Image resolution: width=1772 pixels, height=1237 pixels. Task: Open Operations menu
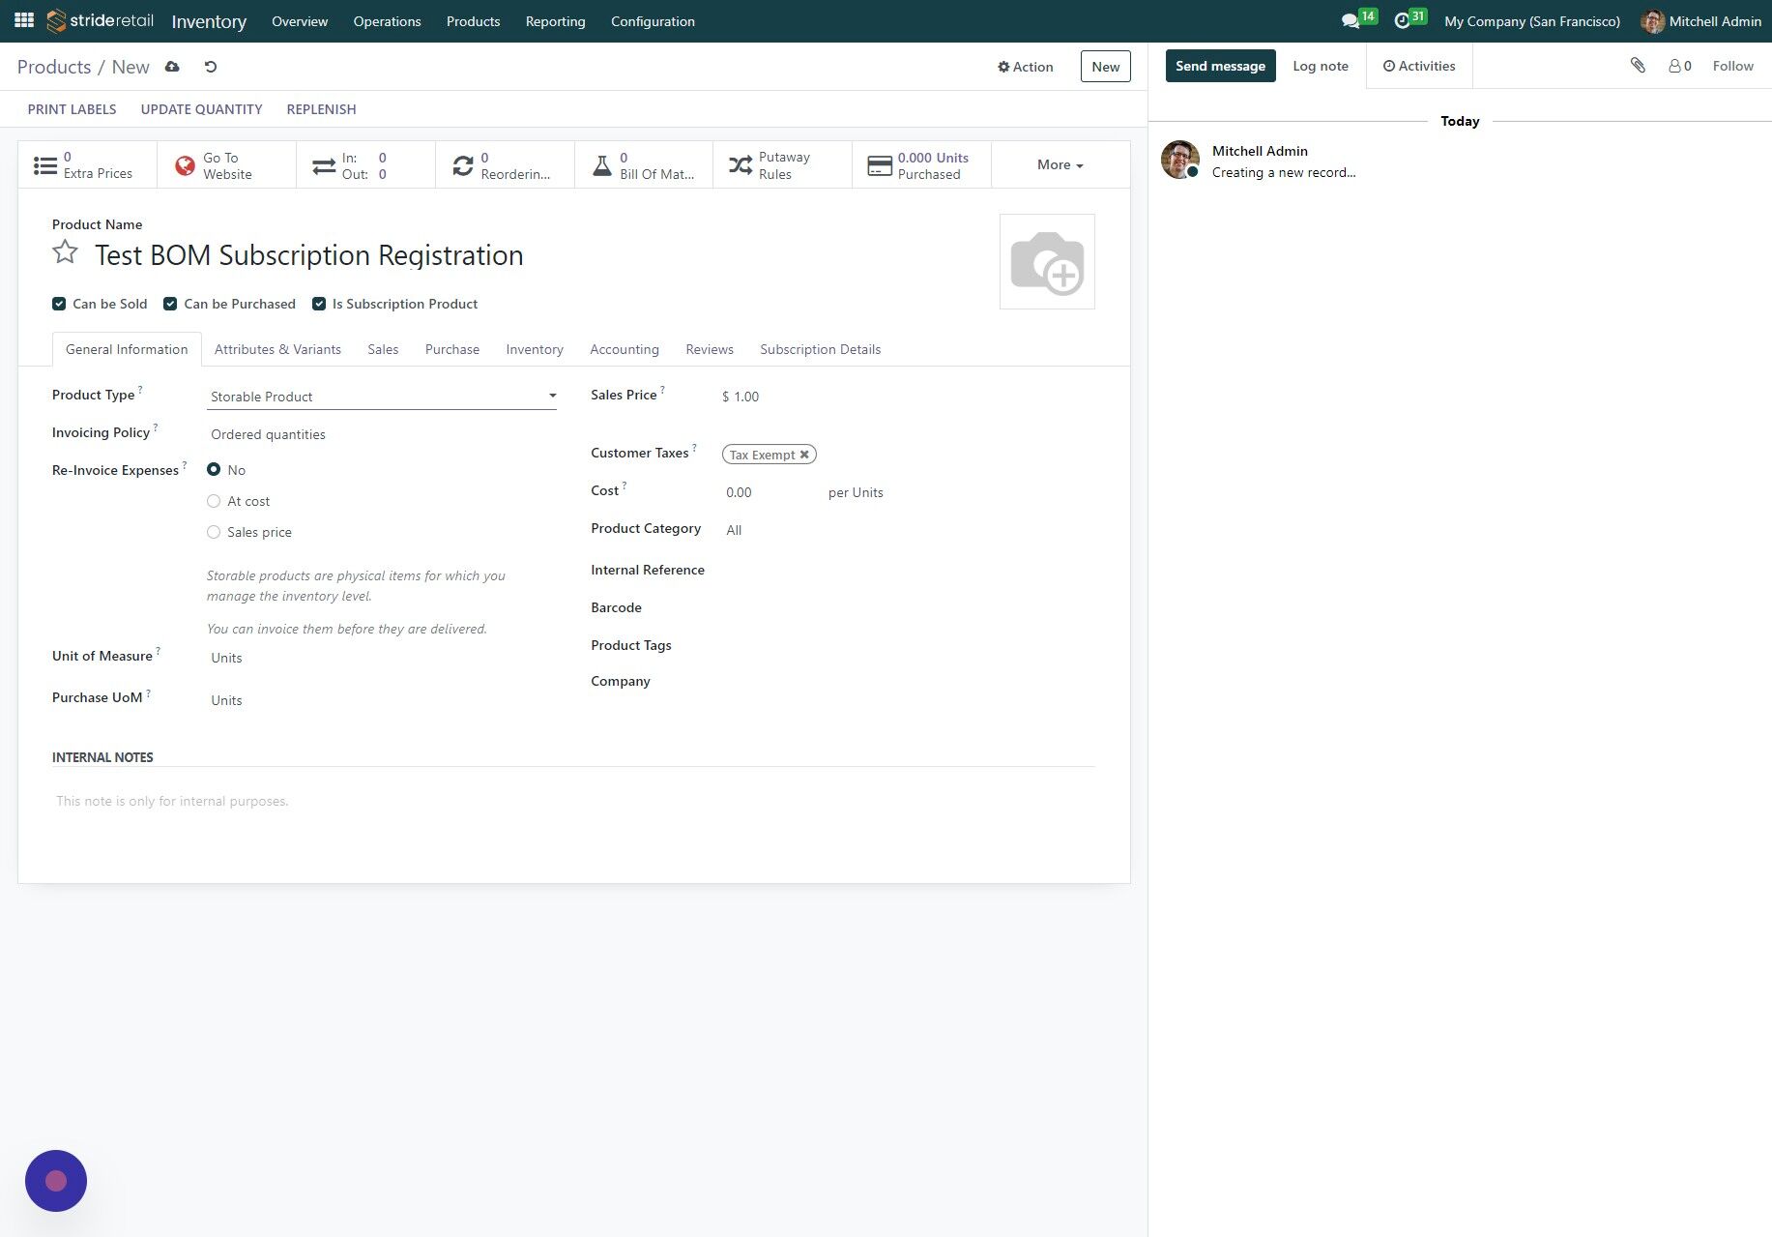(387, 21)
